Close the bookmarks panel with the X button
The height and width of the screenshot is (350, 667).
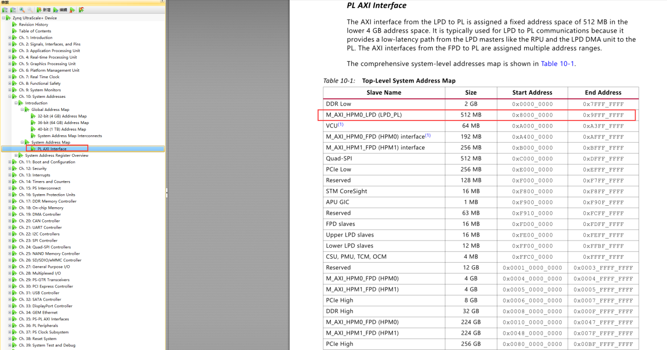(163, 1)
